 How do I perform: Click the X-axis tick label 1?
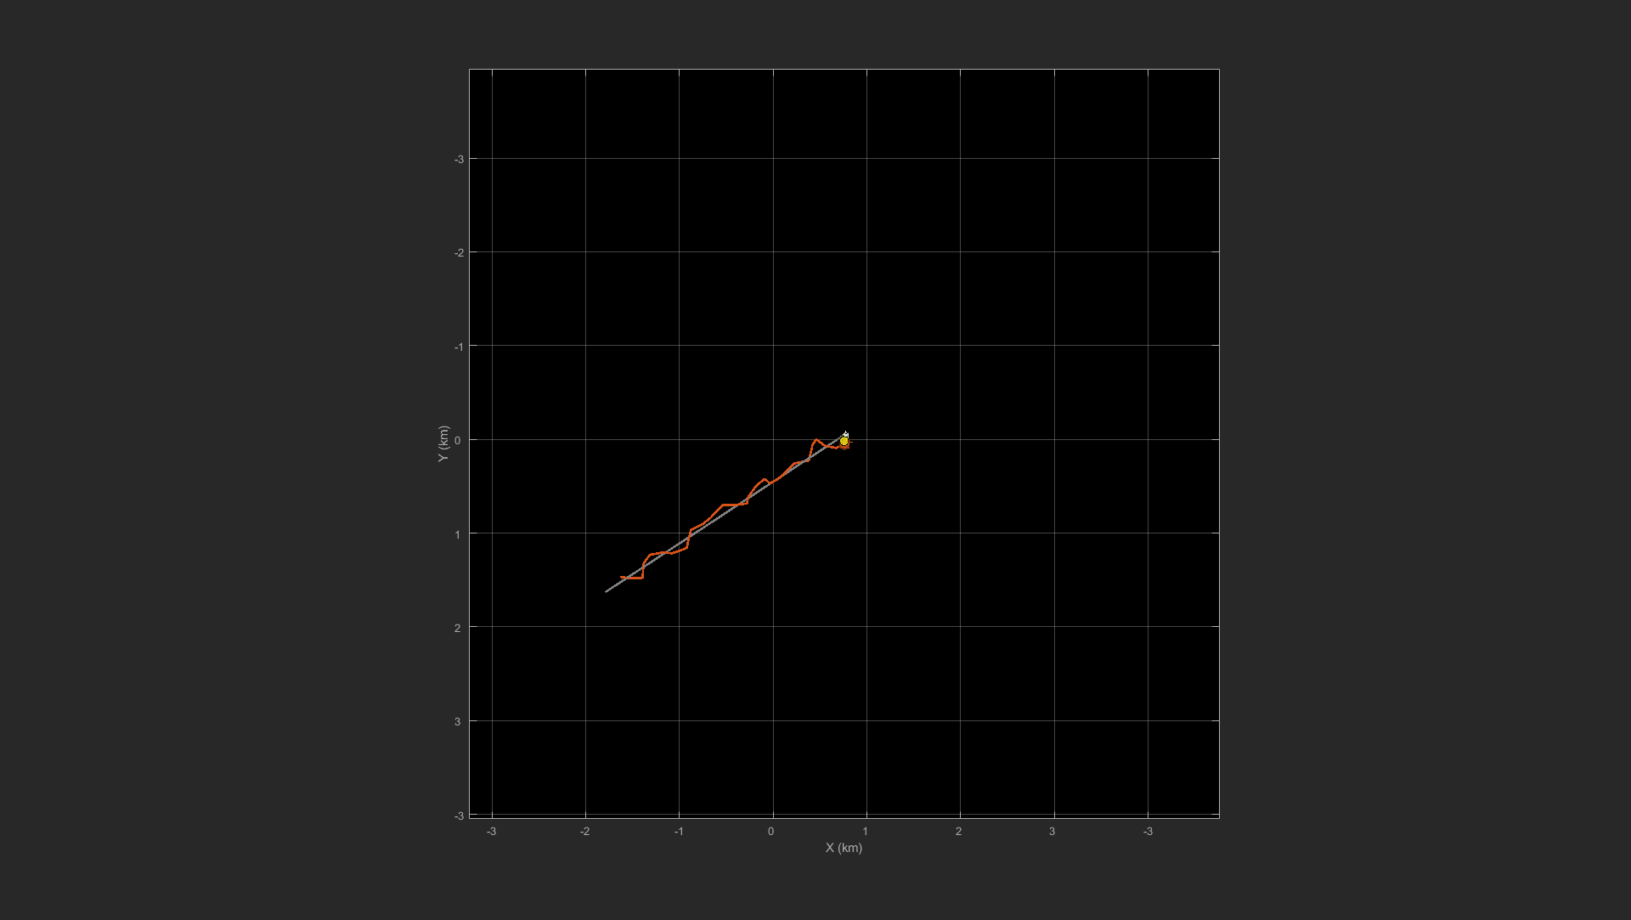[866, 832]
